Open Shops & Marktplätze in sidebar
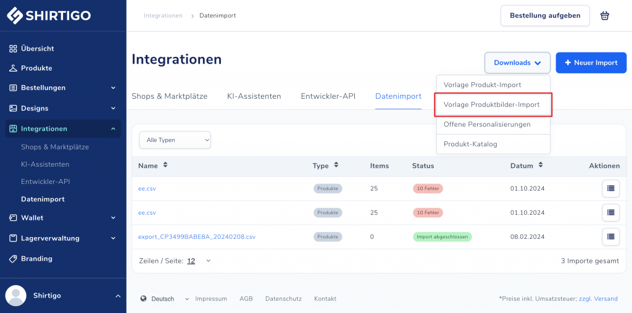Screen dimensions: 632x313 pos(55,147)
